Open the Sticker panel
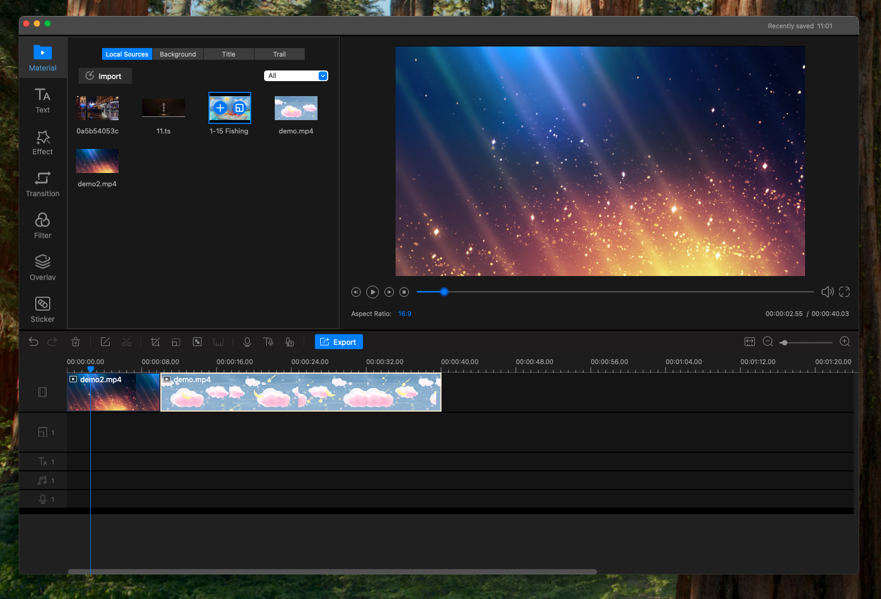 click(x=43, y=310)
